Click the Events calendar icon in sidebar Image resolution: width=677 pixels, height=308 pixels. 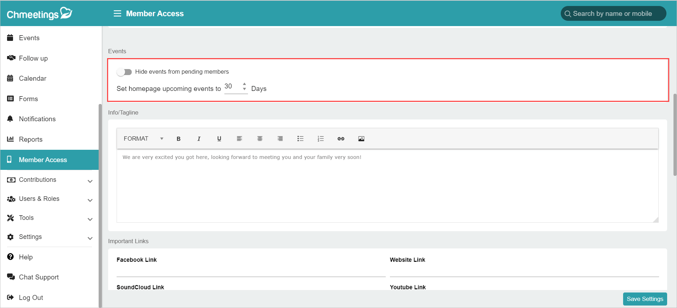[10, 38]
